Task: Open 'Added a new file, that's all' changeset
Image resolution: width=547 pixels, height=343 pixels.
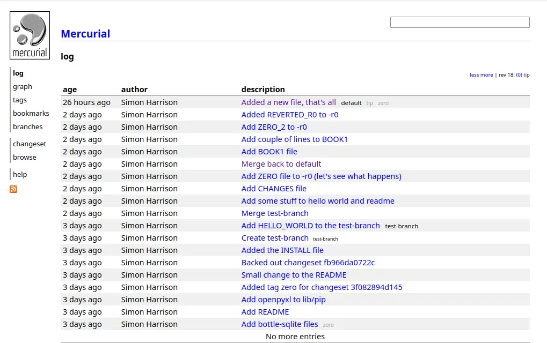Action: 288,102
